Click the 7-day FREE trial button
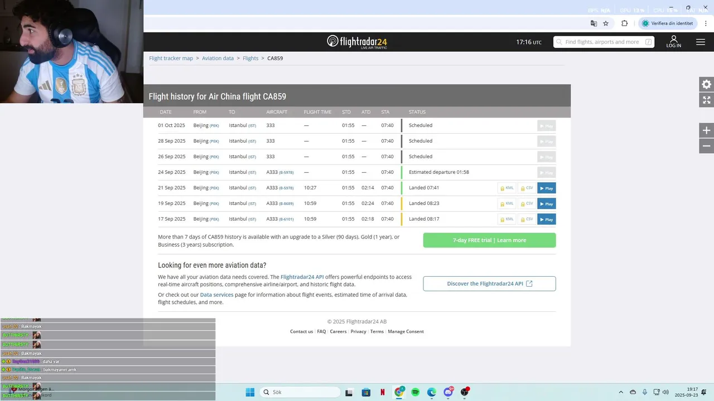Screen dimensions: 714x401 [489, 240]
